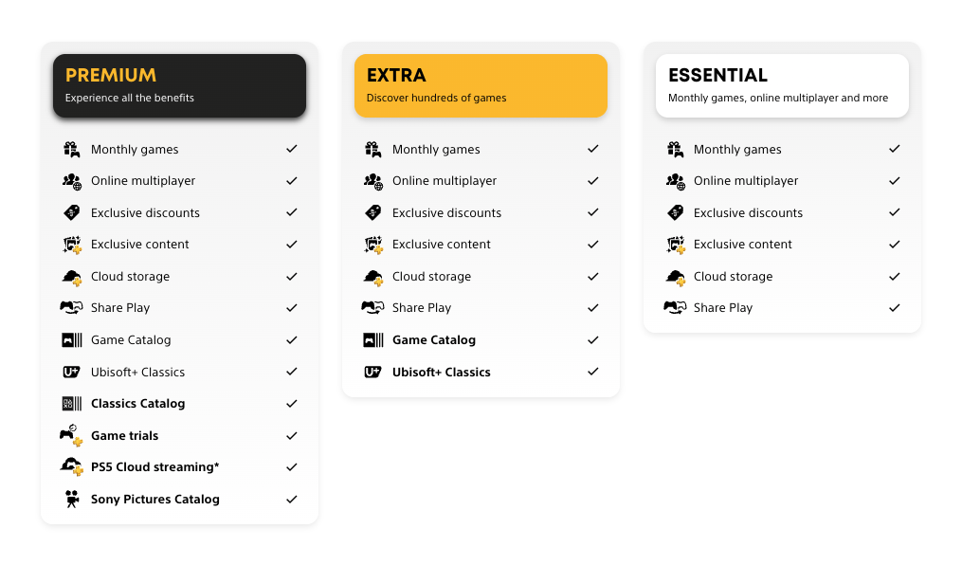Screen dimensions: 962x565
Task: Select the PREMIUM plan header
Action: (179, 85)
